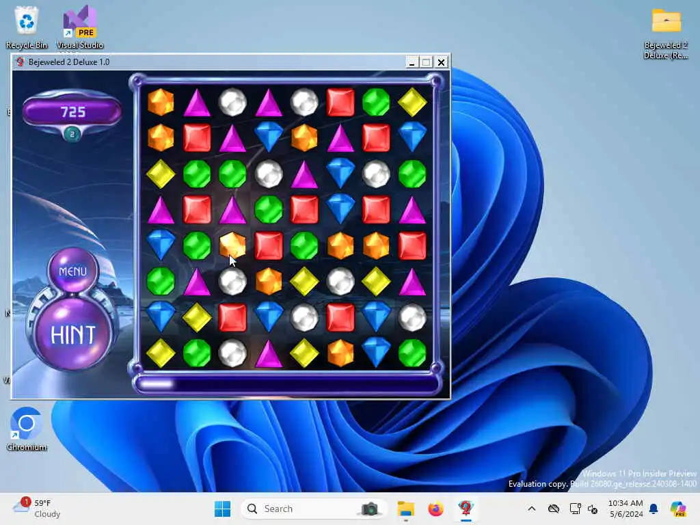Open the clock showing 10:34 AM
The width and height of the screenshot is (700, 525).
click(625, 509)
